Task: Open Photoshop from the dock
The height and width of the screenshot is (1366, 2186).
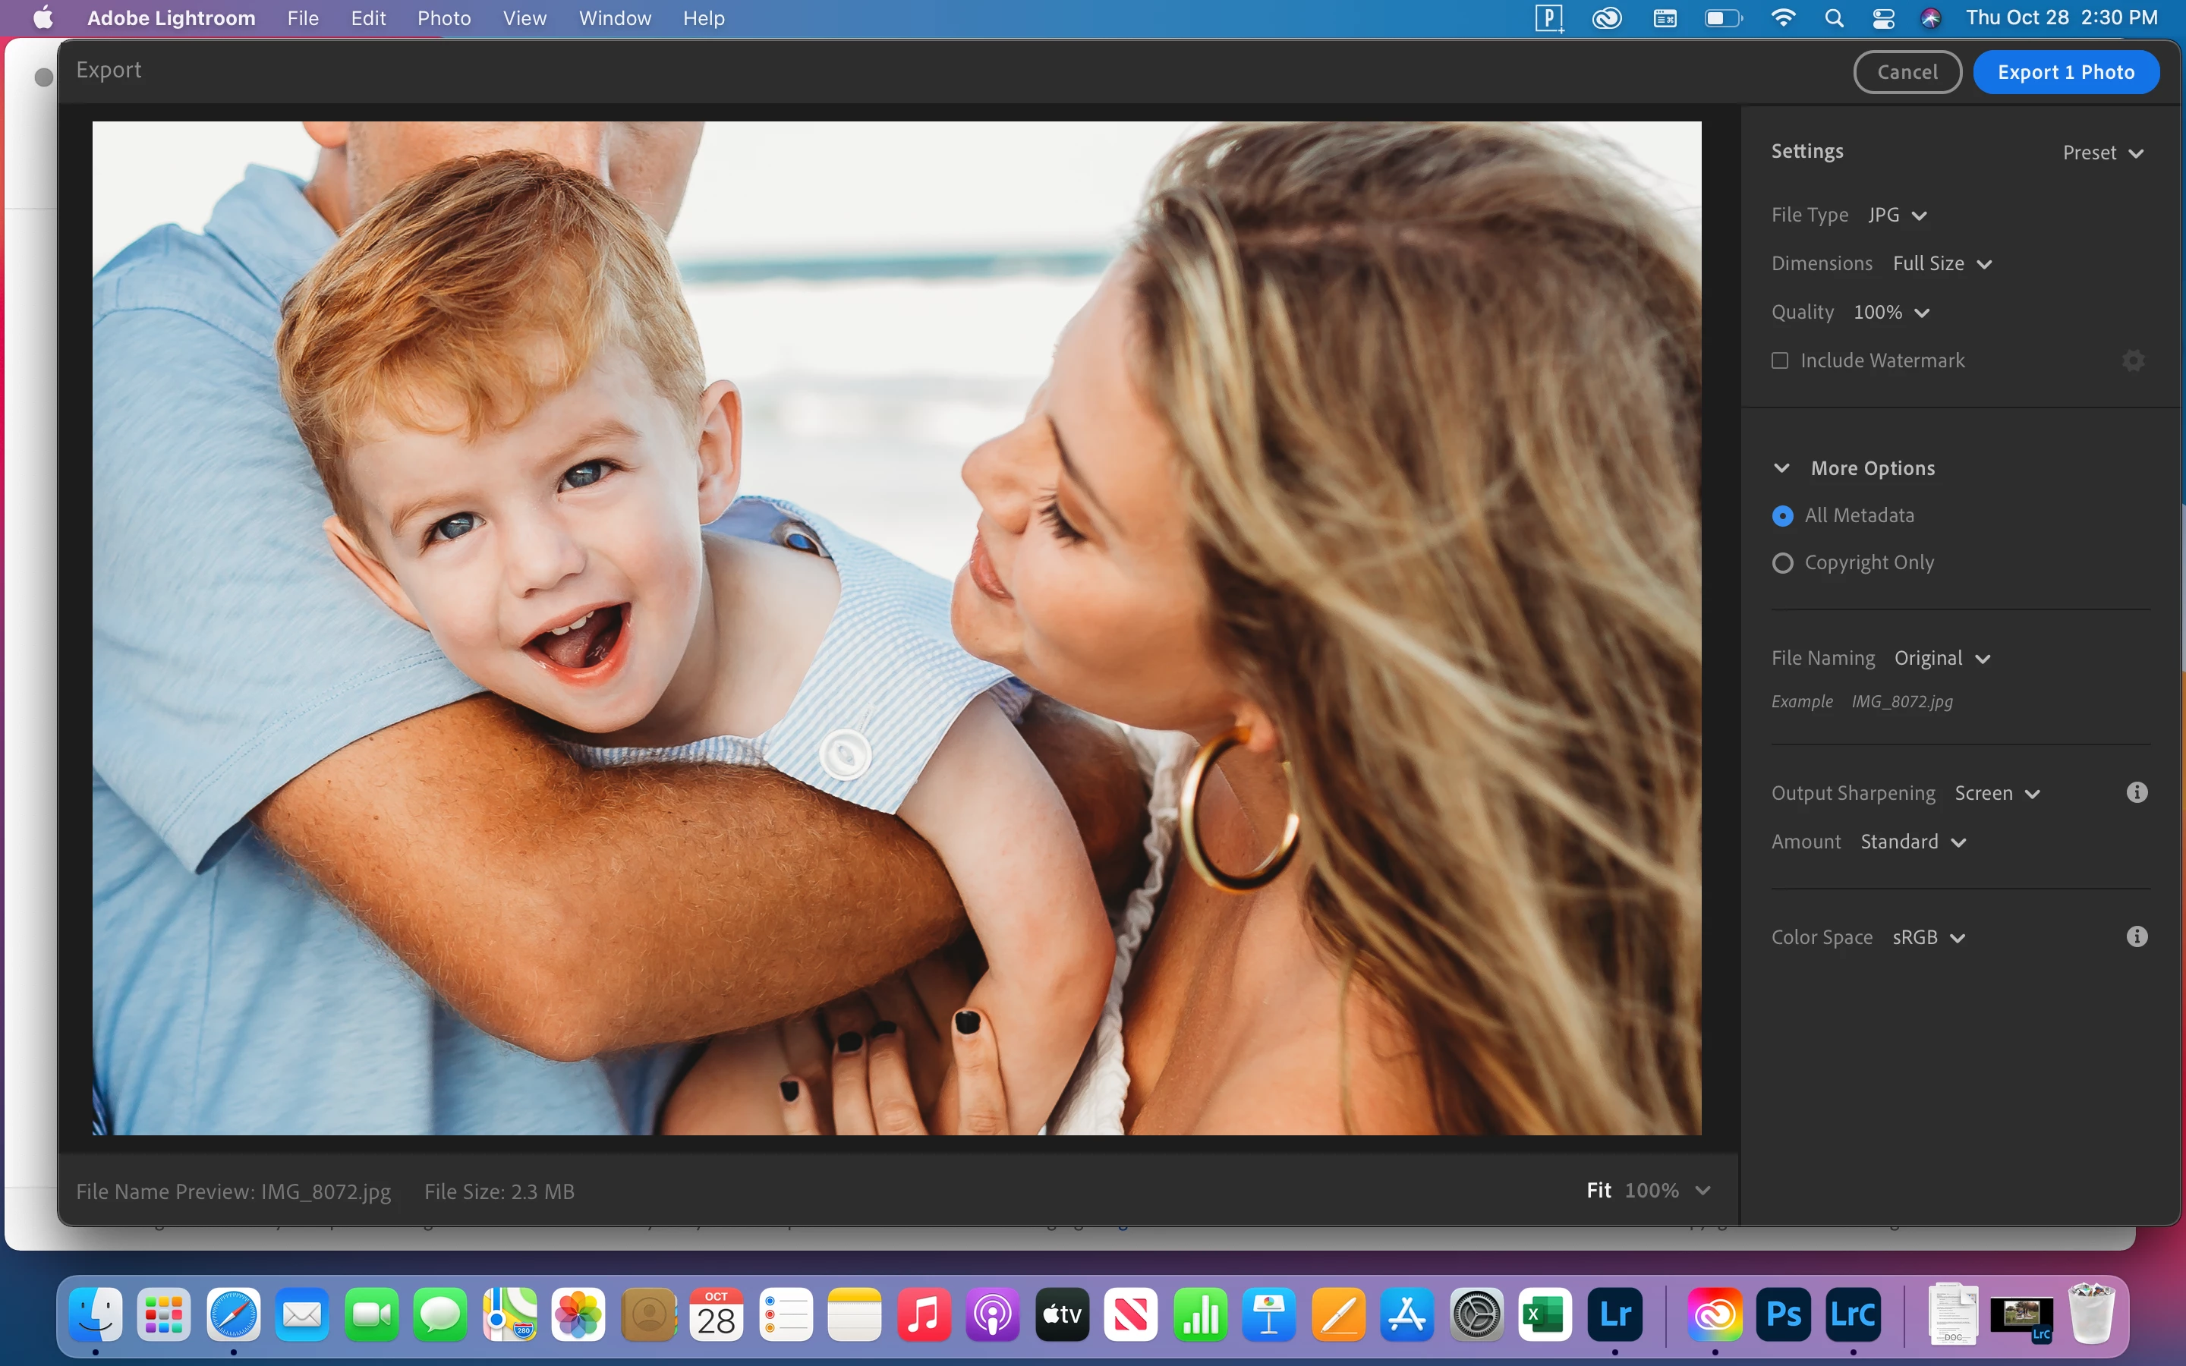Action: coord(1783,1314)
